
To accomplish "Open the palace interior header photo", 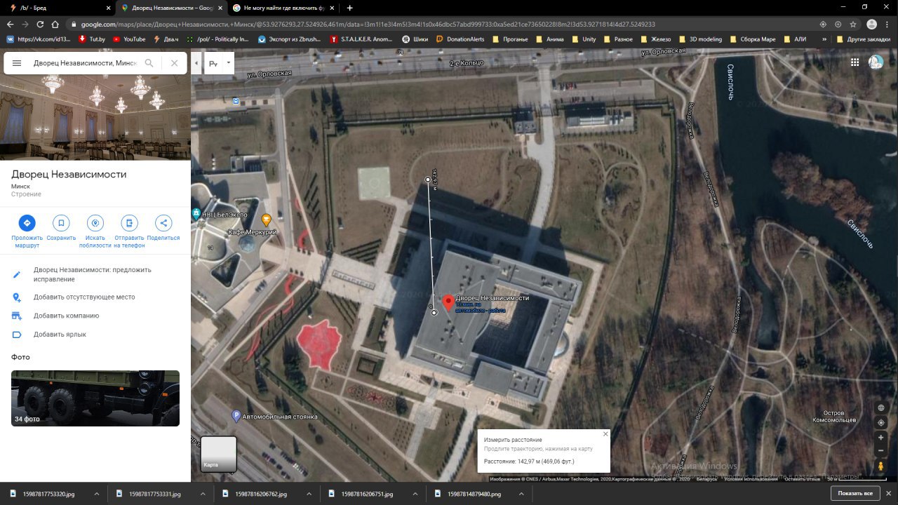I will [x=95, y=118].
